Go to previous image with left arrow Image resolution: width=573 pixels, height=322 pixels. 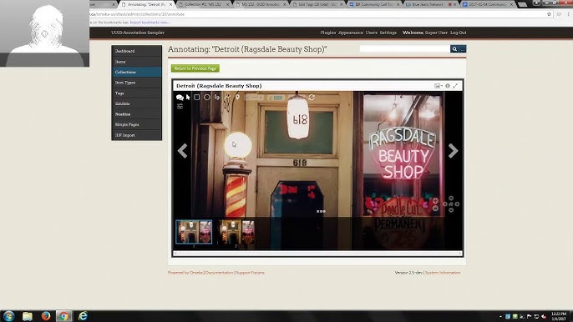(182, 150)
